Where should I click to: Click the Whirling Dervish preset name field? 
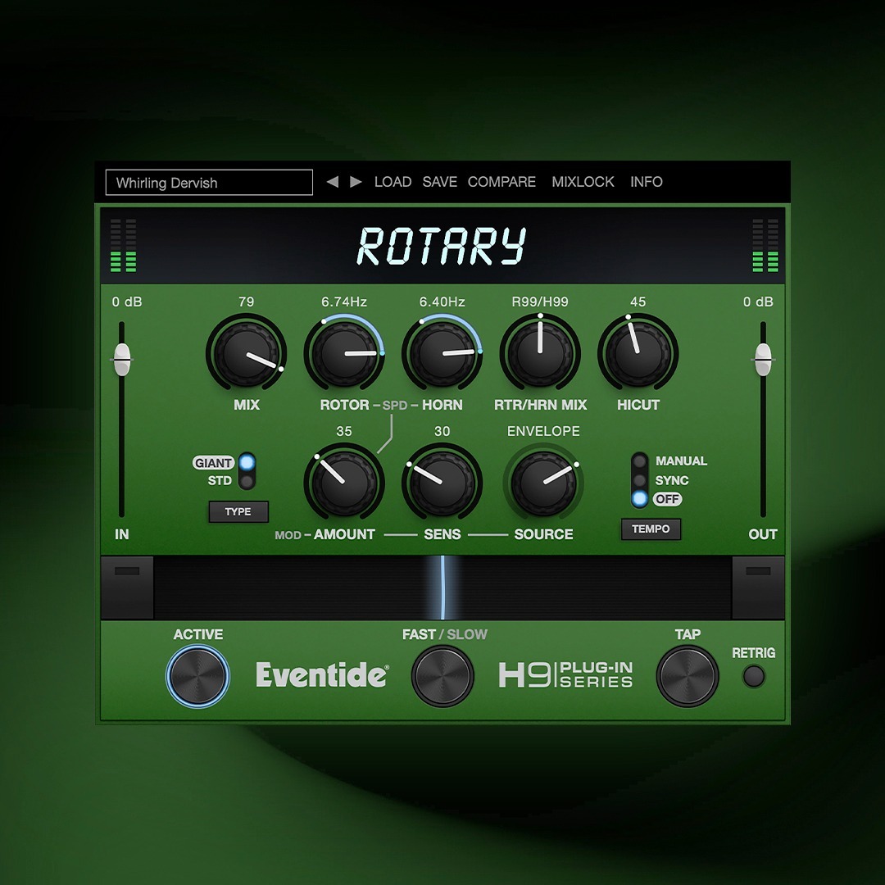click(x=209, y=182)
